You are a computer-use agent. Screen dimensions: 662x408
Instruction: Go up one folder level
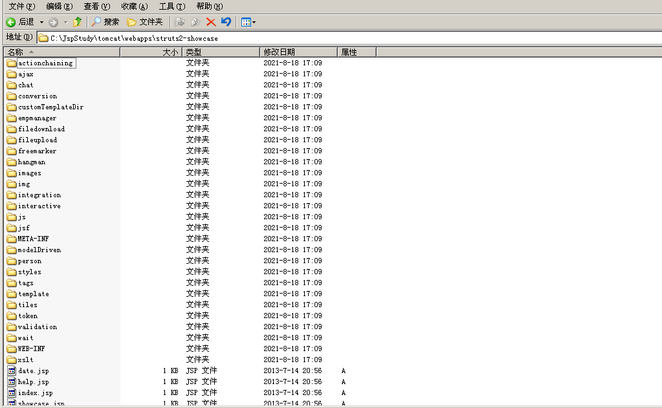tap(77, 22)
